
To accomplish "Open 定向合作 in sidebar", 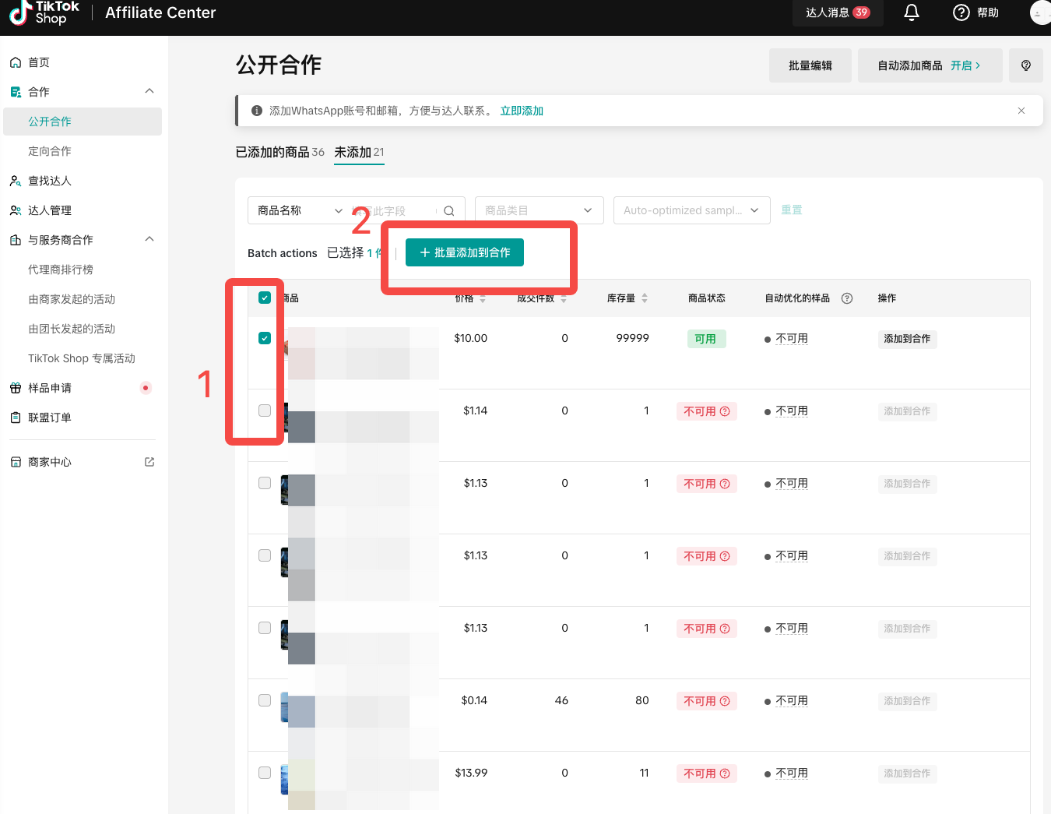I will (50, 151).
